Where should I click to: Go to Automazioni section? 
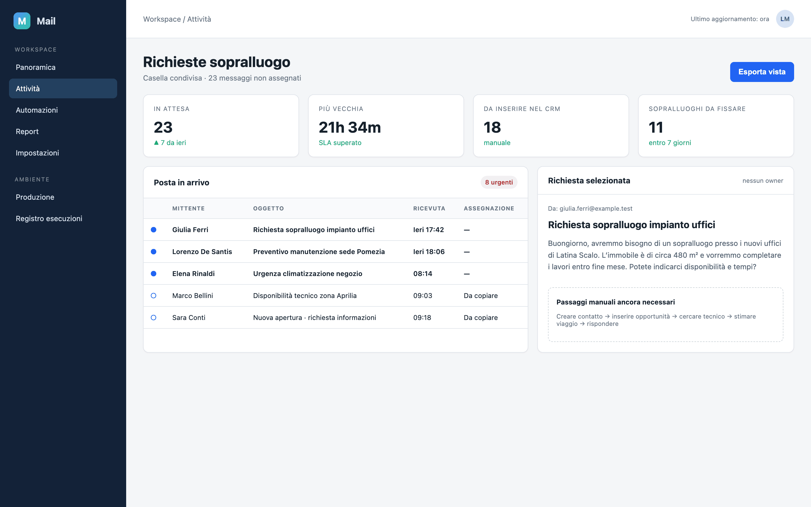pyautogui.click(x=63, y=110)
